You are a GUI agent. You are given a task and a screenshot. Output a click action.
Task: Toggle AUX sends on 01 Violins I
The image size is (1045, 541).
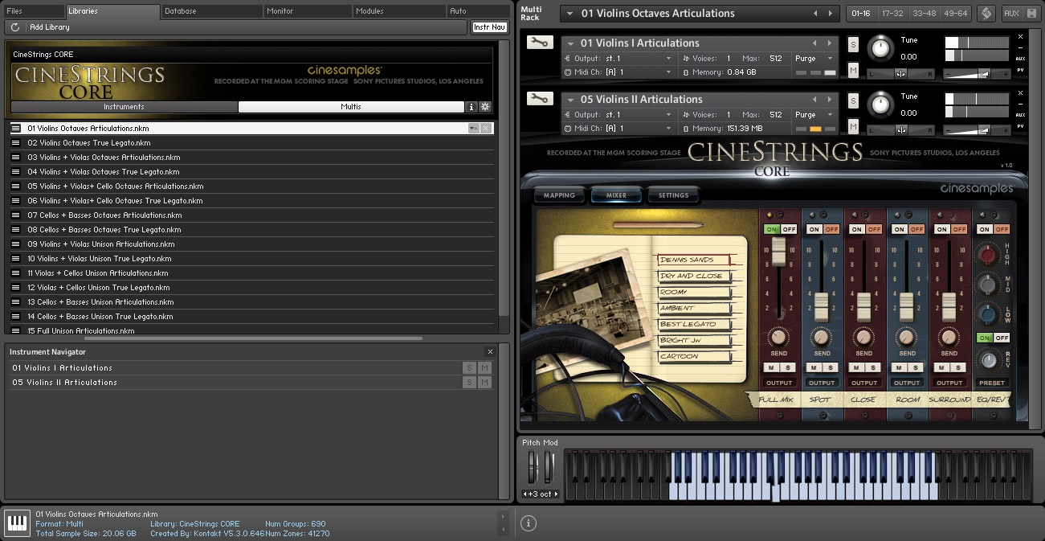(x=1020, y=58)
